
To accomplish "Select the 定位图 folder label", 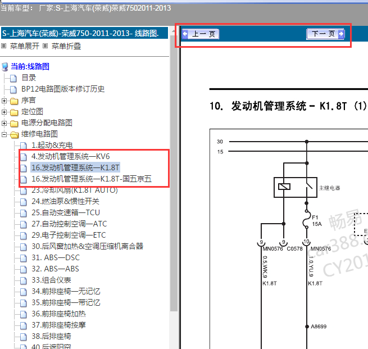I will [x=32, y=111].
